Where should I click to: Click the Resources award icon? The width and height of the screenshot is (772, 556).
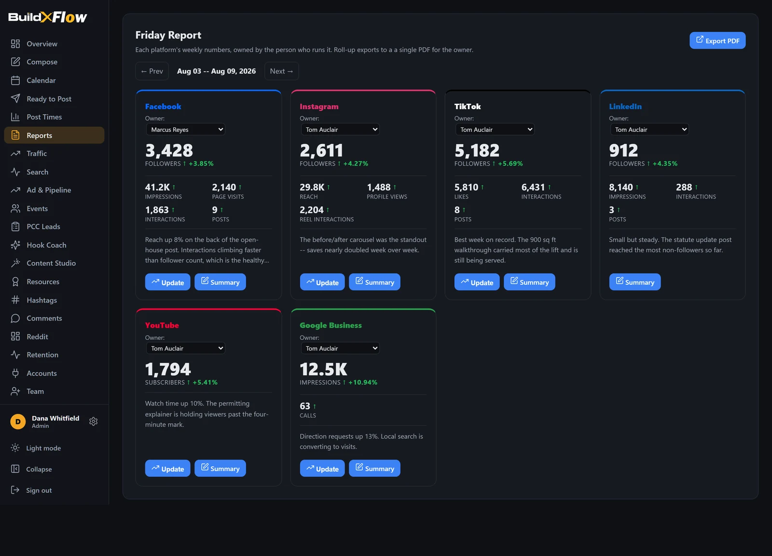15,281
